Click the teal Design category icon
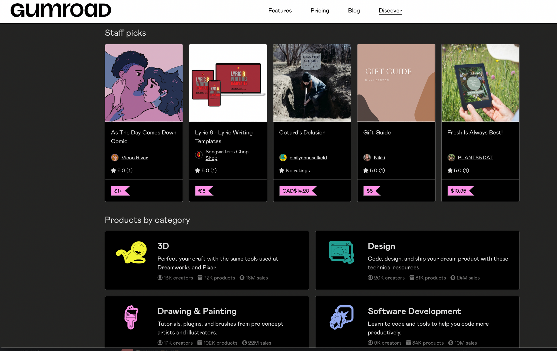 click(x=341, y=252)
